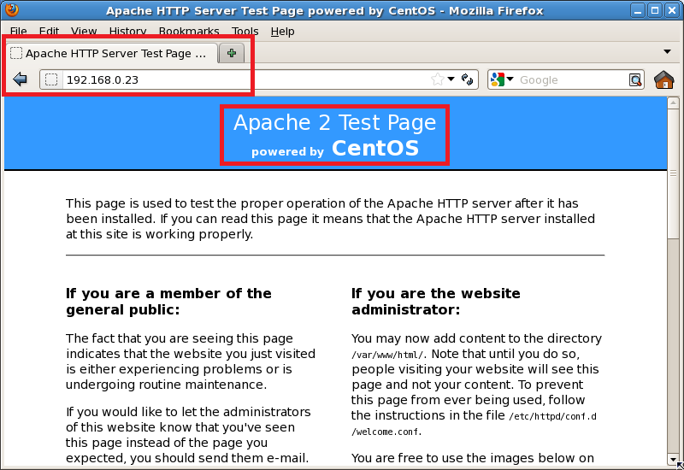Click the 'powered by' text in banner
Screen dimensions: 684x470
[287, 151]
